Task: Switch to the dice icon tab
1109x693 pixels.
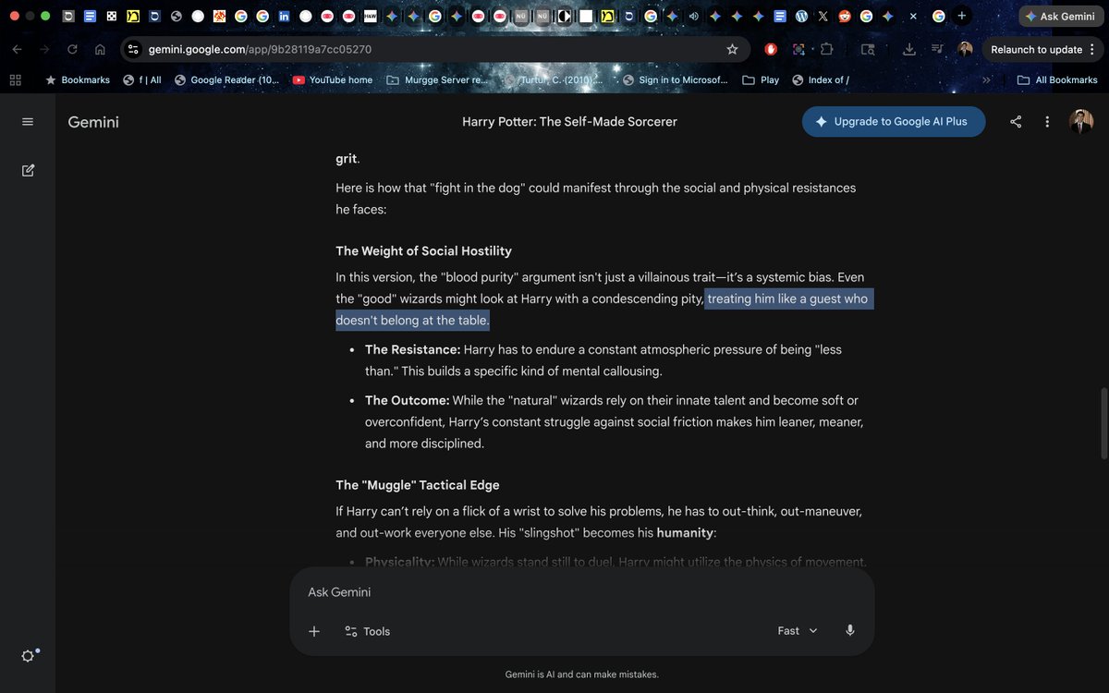Action: tap(111, 17)
